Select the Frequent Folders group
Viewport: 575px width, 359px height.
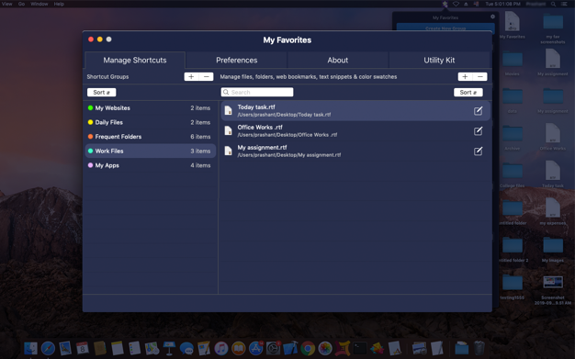(151, 137)
